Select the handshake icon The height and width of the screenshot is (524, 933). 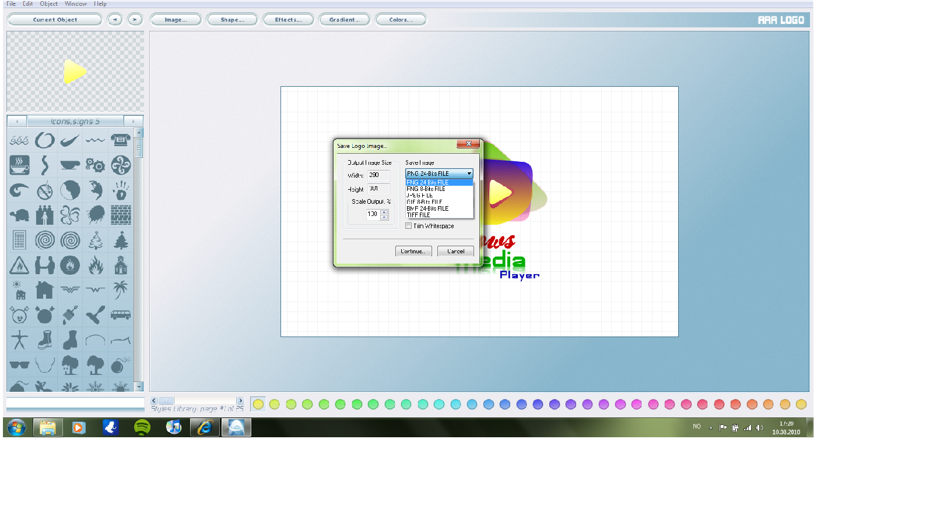pos(45,265)
